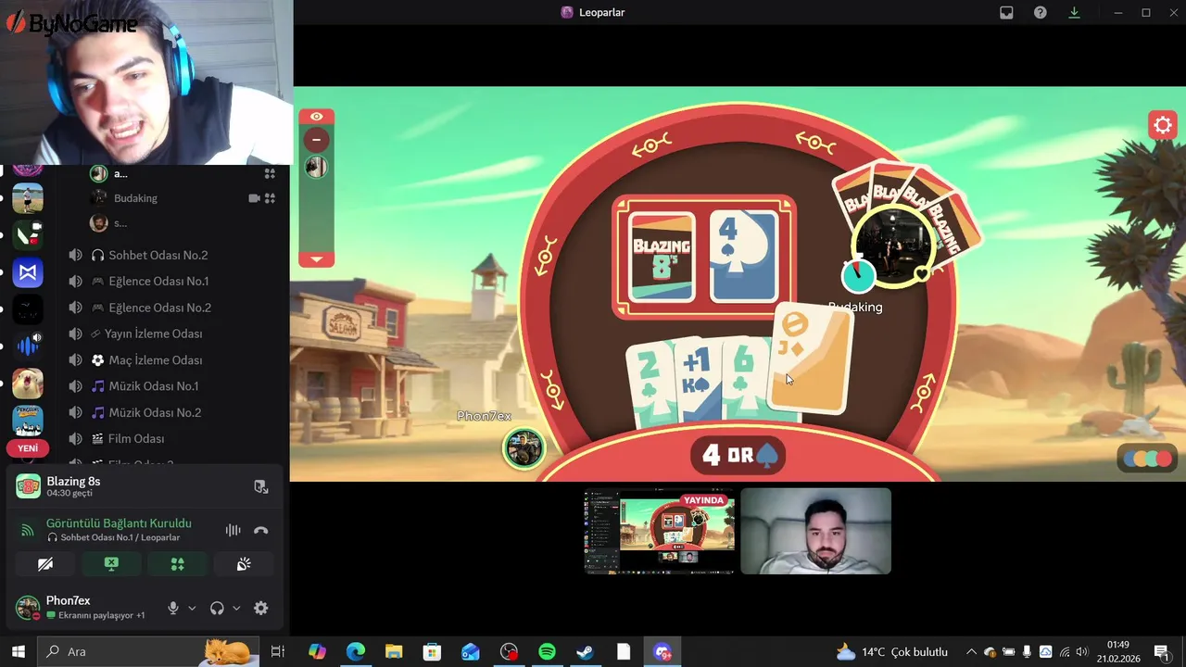This screenshot has height=667, width=1186.
Task: Launch Microsoft Edge from taskbar
Action: pyautogui.click(x=356, y=651)
